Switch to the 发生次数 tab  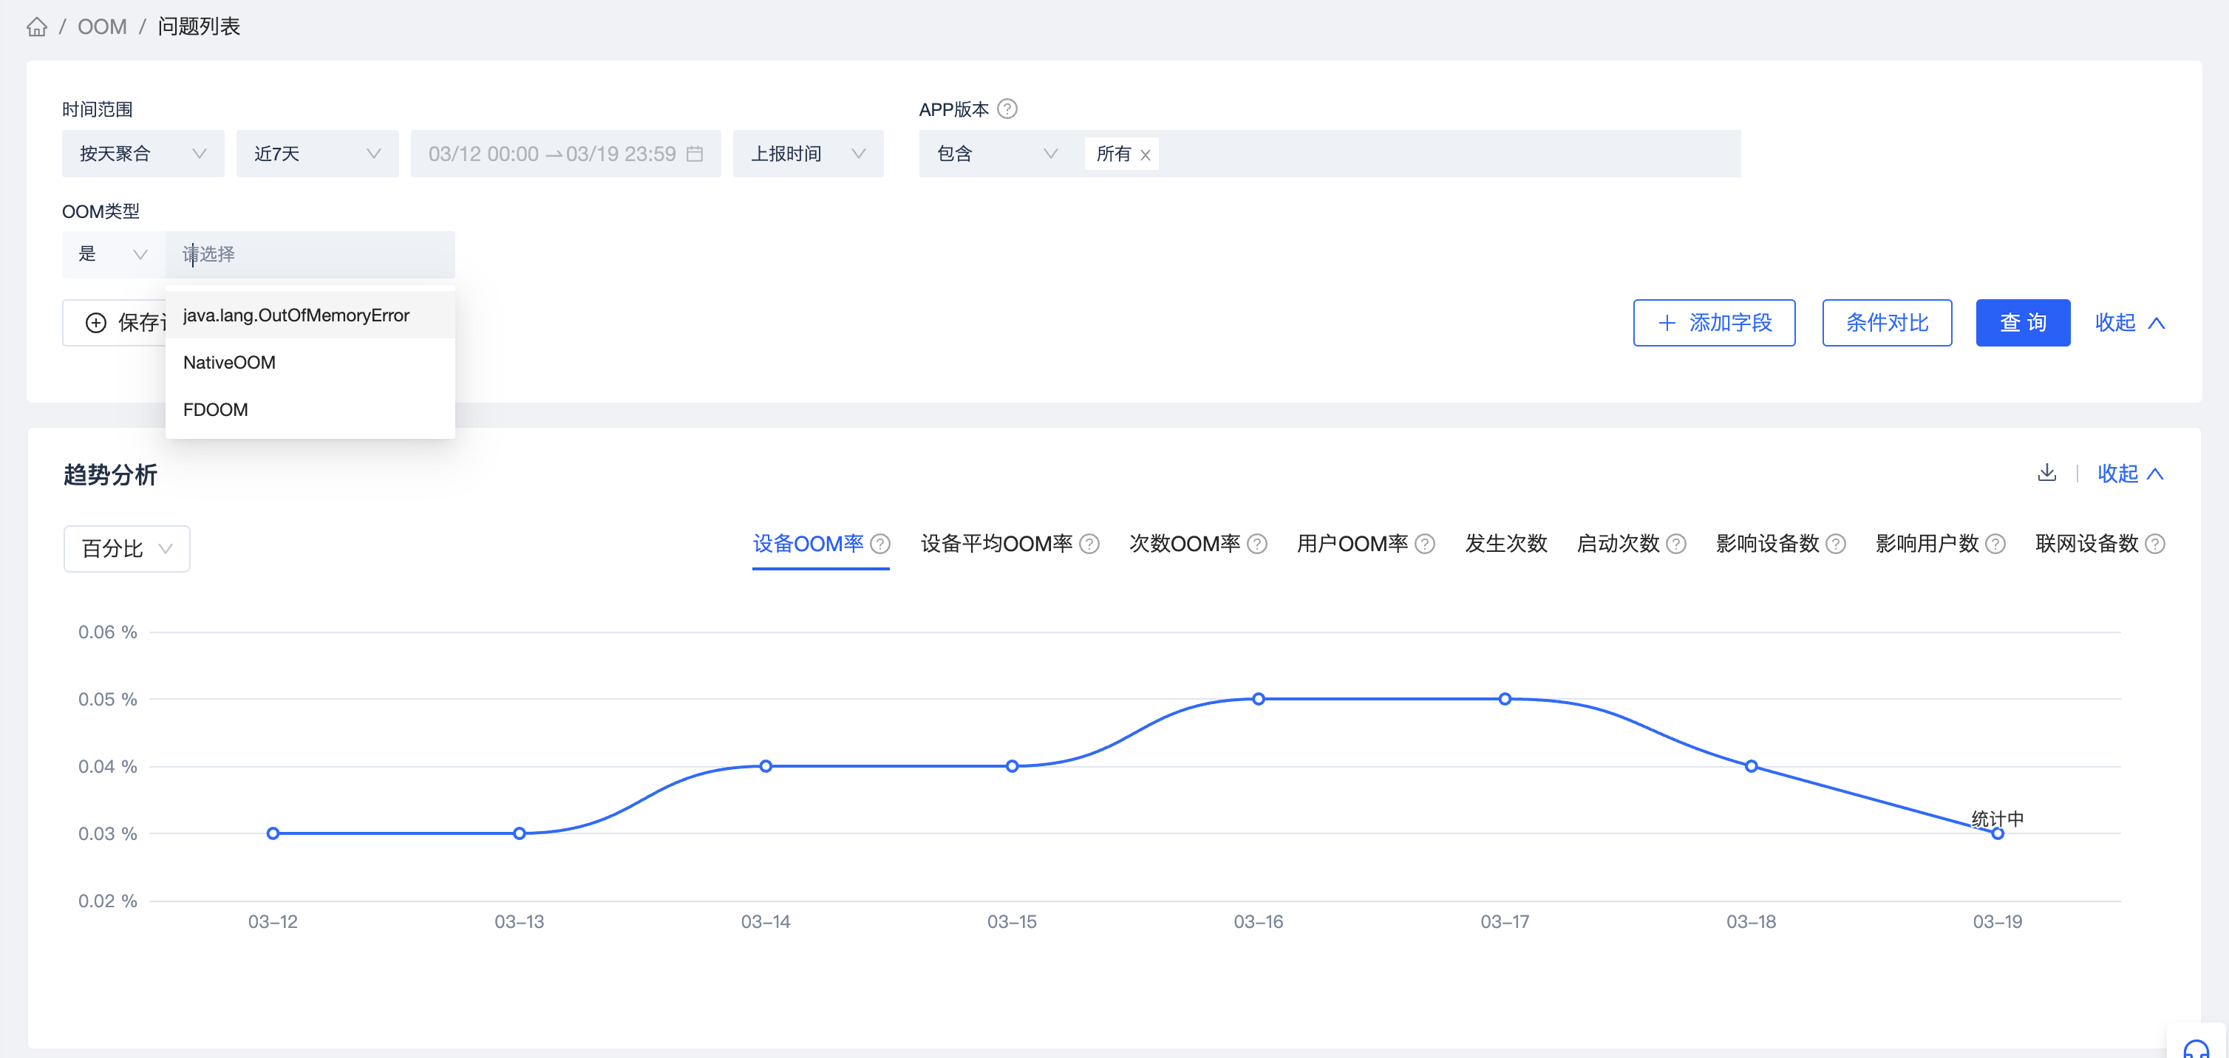click(x=1505, y=543)
